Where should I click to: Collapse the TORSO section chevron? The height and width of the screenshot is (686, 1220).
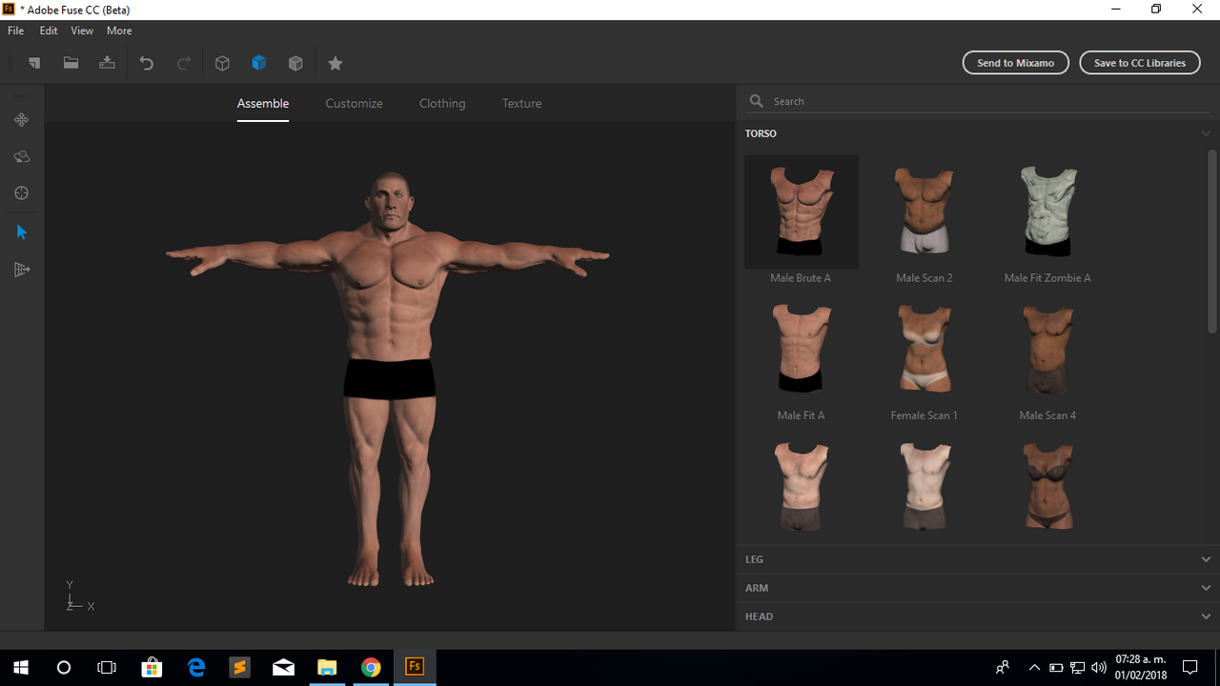pos(1206,133)
